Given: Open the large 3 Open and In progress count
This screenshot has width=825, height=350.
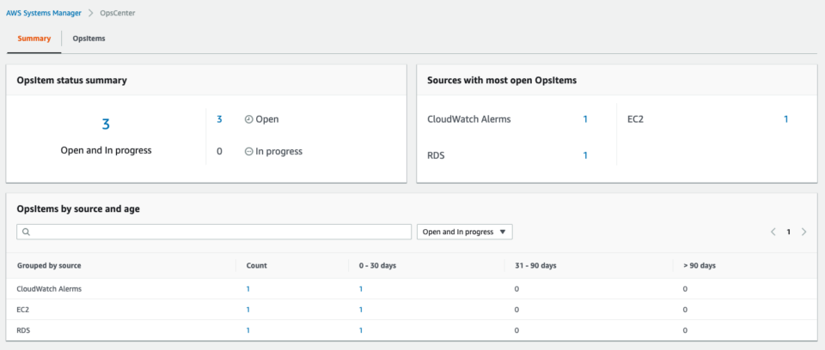Looking at the screenshot, I should 106,124.
